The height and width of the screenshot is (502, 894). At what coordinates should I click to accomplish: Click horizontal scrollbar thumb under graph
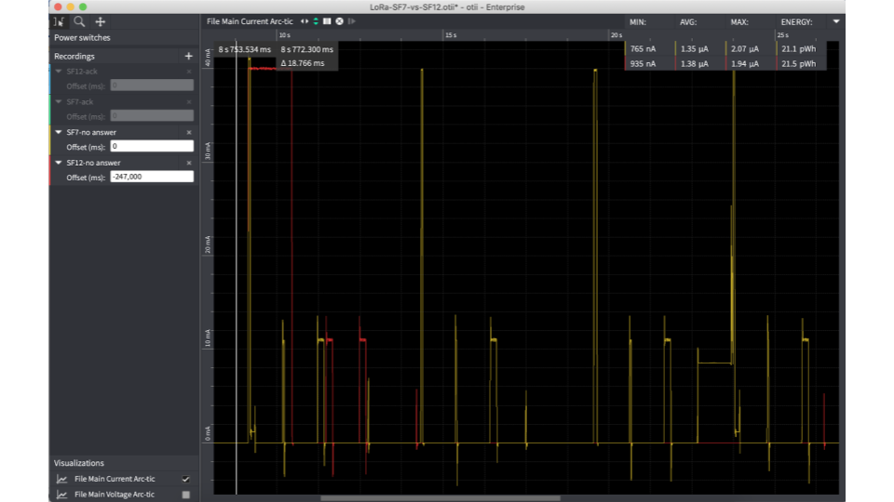(440, 498)
